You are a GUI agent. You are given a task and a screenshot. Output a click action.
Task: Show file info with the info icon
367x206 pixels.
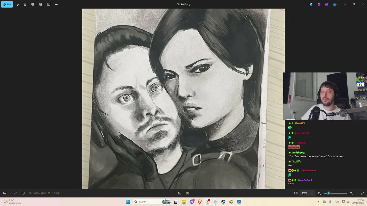pos(23,193)
